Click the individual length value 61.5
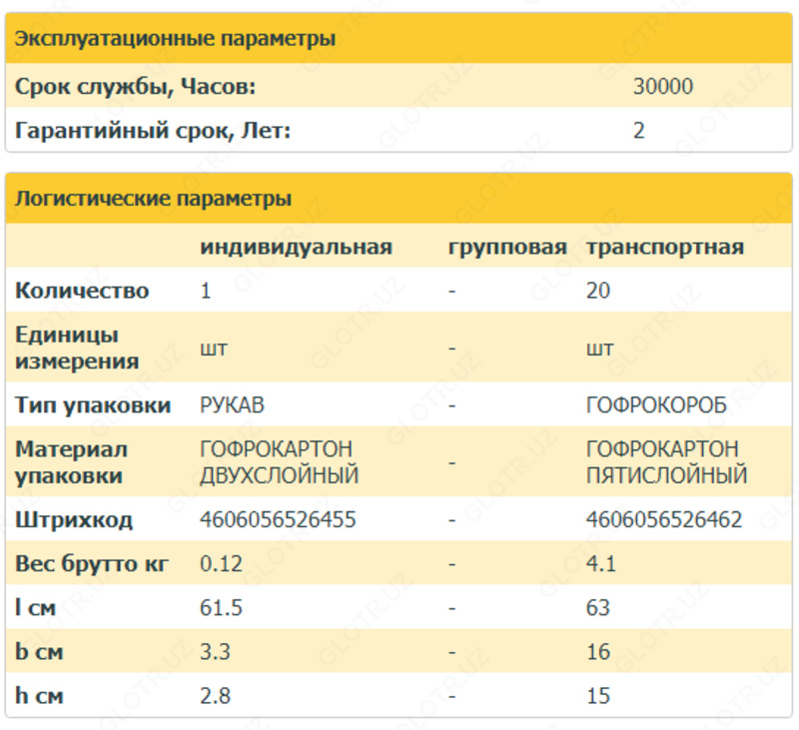799x730 pixels. pos(221,608)
